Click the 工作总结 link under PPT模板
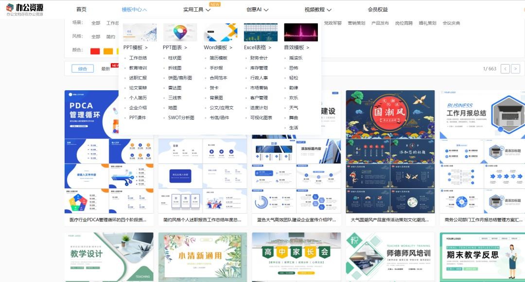 click(x=138, y=58)
